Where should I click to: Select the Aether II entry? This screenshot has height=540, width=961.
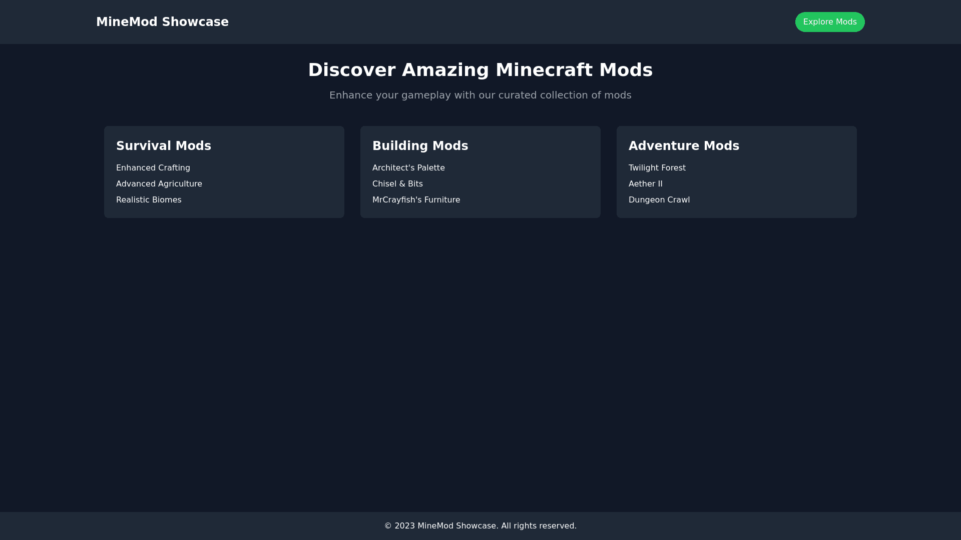645,184
